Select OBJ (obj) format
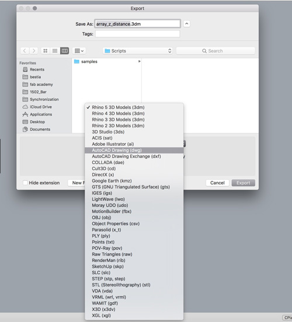Screen dimensions: 292x322 (x=134, y=218)
